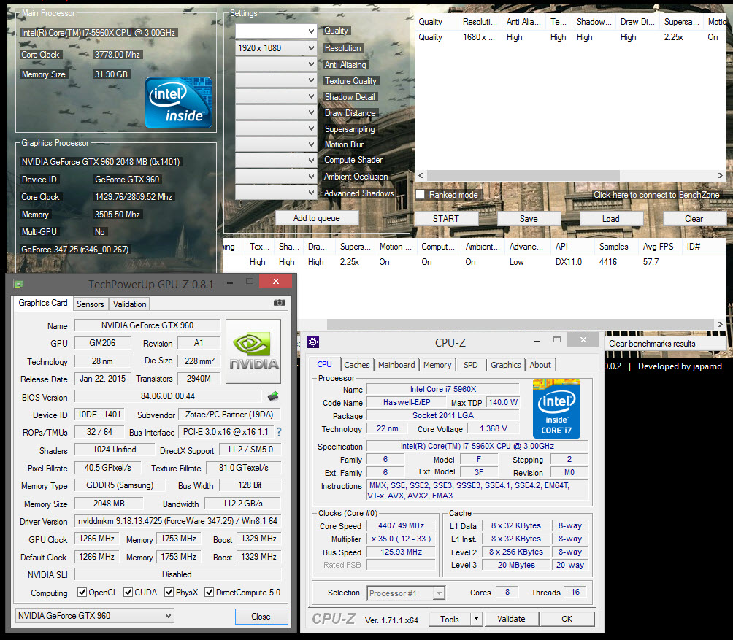Image resolution: width=733 pixels, height=640 pixels.
Task: Click the GPU-Z title bar app icon
Action: pos(19,284)
